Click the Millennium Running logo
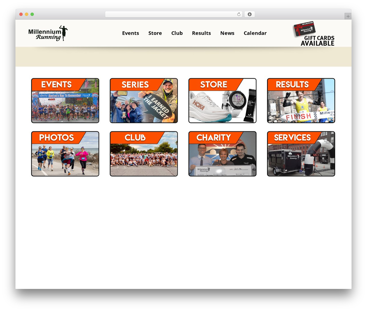 pyautogui.click(x=48, y=33)
